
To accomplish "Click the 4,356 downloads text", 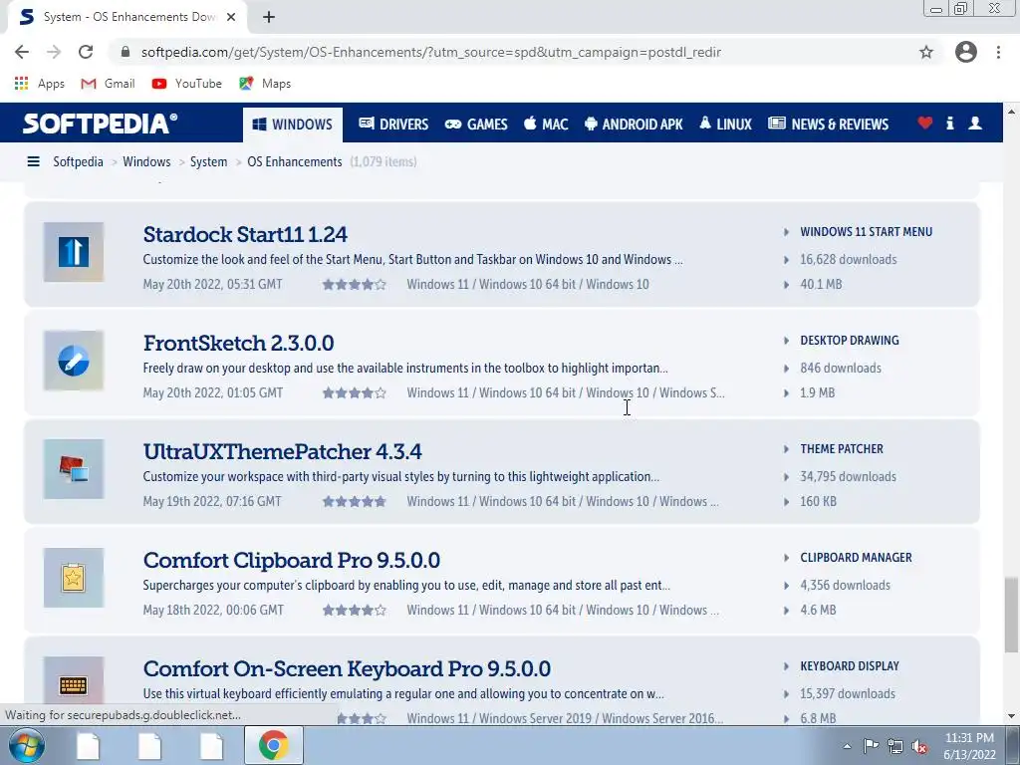I will [x=845, y=585].
